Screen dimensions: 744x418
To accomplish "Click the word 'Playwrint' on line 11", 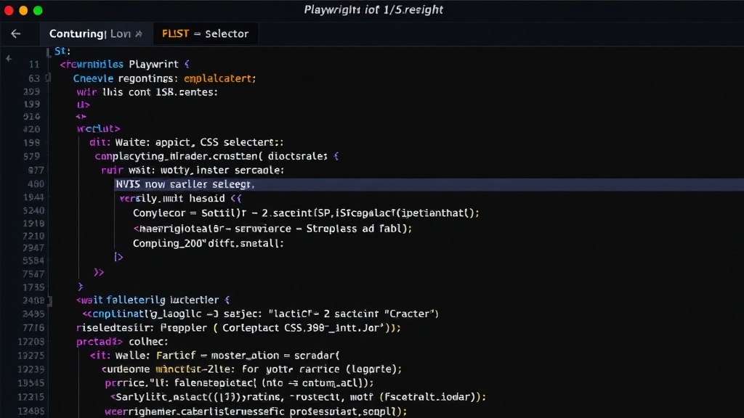I will tap(154, 64).
